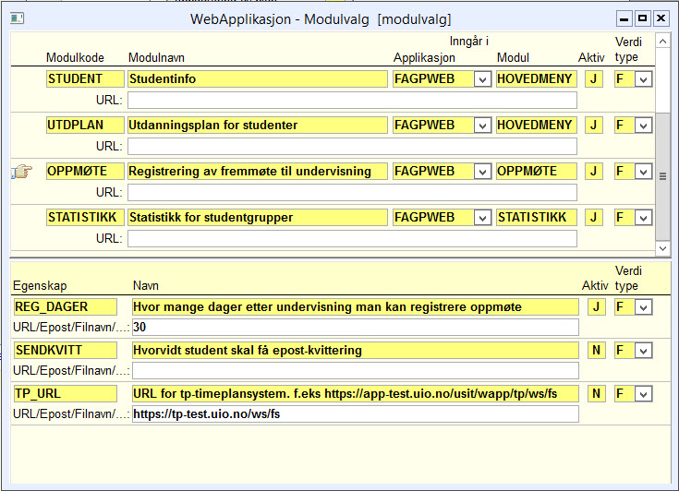Click the OPPMØTE Modulkode field
The width and height of the screenshot is (679, 491).
click(85, 172)
